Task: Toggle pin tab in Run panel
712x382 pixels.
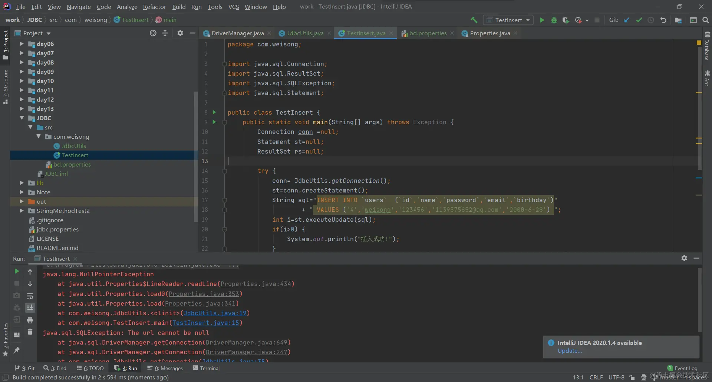Action: tap(17, 350)
